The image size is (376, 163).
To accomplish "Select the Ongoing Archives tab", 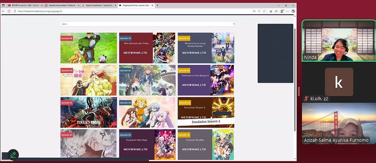I will [136, 5].
